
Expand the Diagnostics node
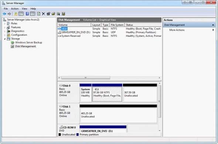5,31
